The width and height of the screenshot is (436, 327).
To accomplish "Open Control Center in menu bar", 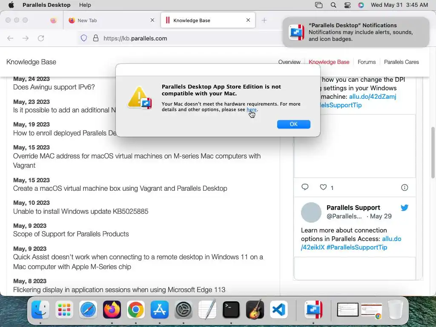I will tap(347, 5).
